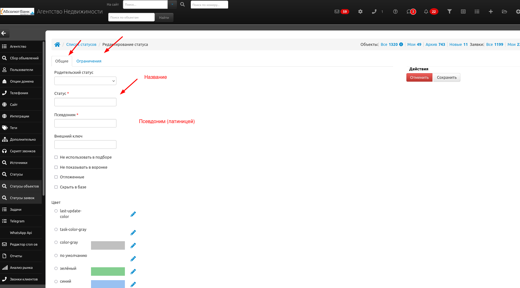Open Все 1320 objects link

coord(389,45)
